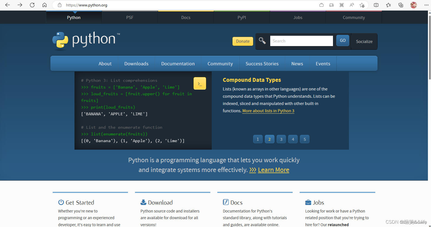Open the Docs top tab
Viewport: 431px width, 227px height.
(x=186, y=17)
